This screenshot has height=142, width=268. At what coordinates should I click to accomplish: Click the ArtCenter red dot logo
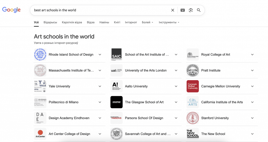tap(40, 134)
